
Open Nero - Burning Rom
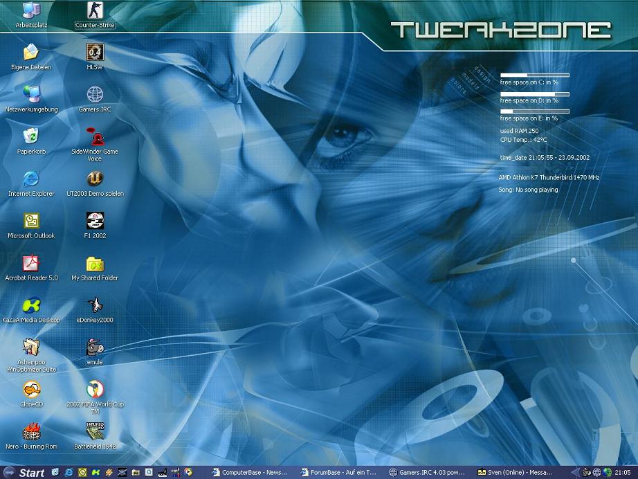pos(31,436)
